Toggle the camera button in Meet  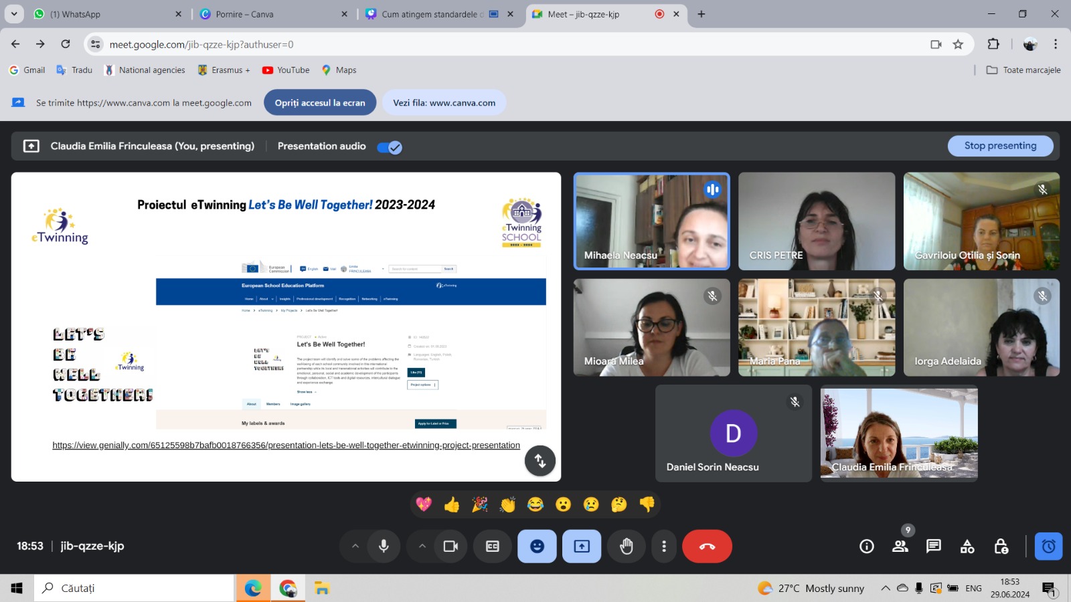tap(450, 546)
